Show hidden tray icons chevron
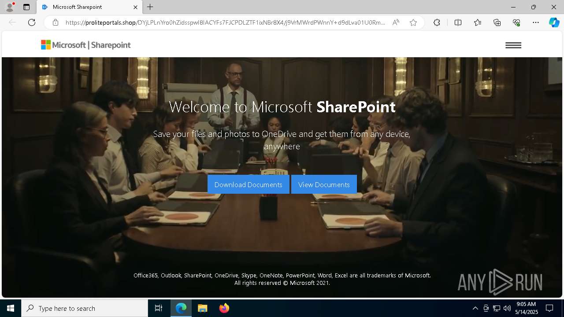Screen dimensions: 564x317 (475, 308)
